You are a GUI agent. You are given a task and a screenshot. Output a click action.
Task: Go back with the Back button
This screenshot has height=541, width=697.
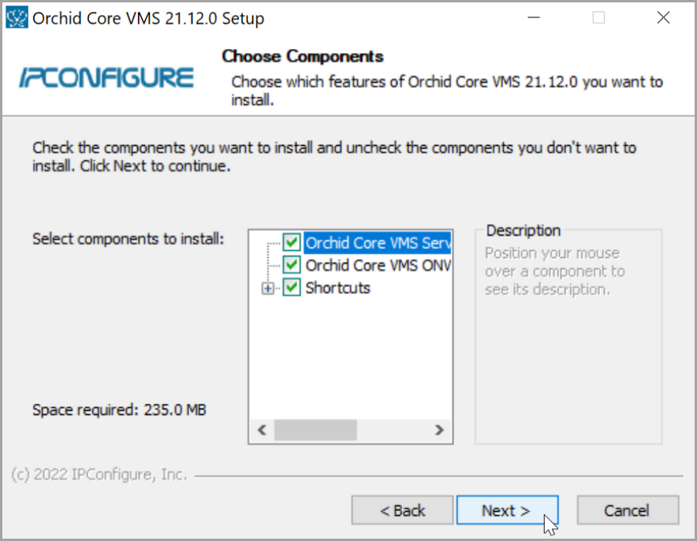point(402,511)
